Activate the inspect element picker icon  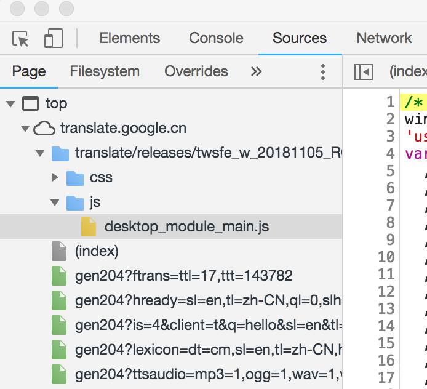pos(21,38)
